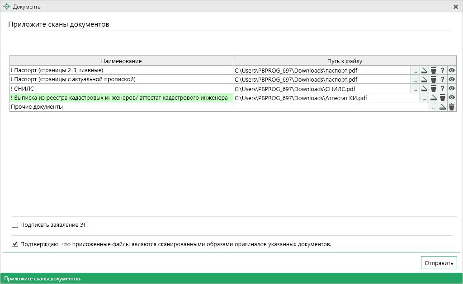Remove the attached Аттестат КИ.pdf file
Image resolution: width=463 pixels, height=284 pixels.
(442, 97)
